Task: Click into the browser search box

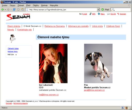Action: 123,9
